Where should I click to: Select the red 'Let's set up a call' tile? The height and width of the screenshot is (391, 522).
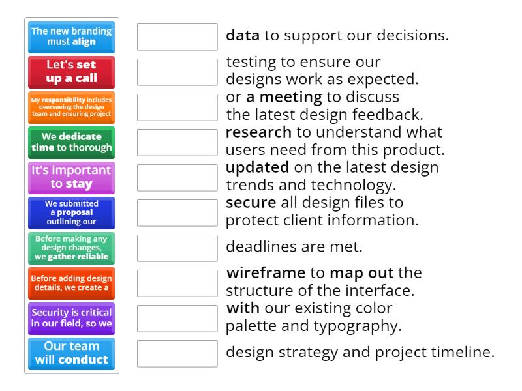click(x=72, y=72)
